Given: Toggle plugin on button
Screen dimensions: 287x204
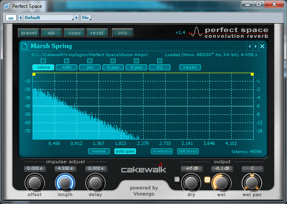Looking at the screenshot, I should pos(11,18).
